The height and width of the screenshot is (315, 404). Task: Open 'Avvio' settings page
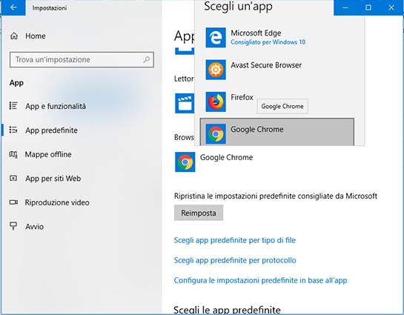[x=35, y=227]
